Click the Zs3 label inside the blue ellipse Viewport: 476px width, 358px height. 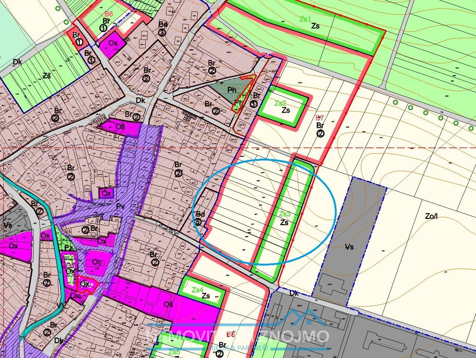pyautogui.click(x=285, y=214)
